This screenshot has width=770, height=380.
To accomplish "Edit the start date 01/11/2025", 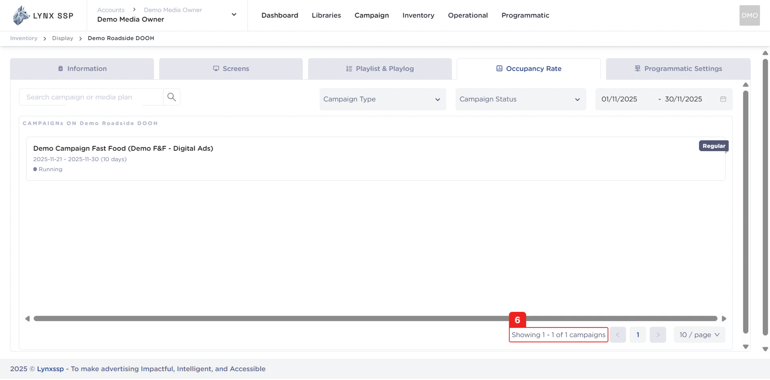I will (619, 99).
